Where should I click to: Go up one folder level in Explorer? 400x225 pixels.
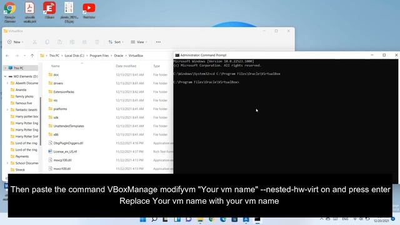tap(32, 56)
